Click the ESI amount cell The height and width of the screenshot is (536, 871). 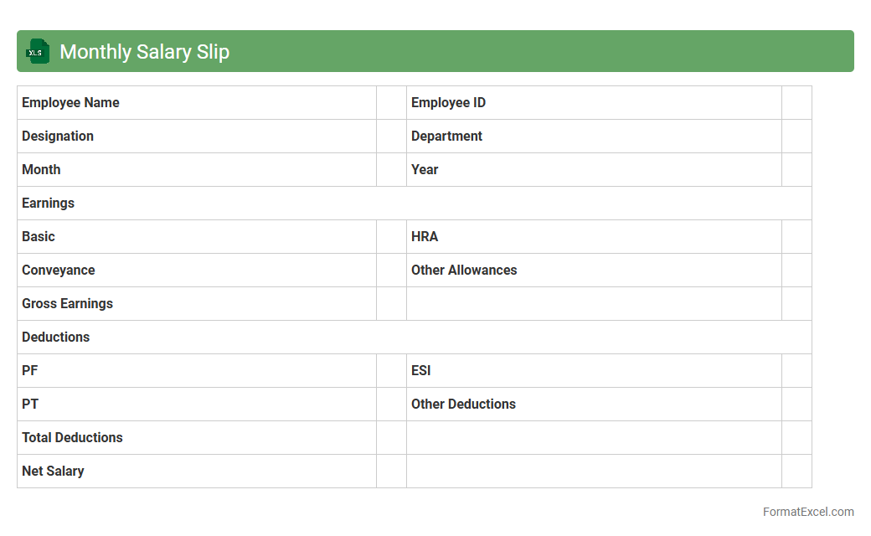point(796,371)
